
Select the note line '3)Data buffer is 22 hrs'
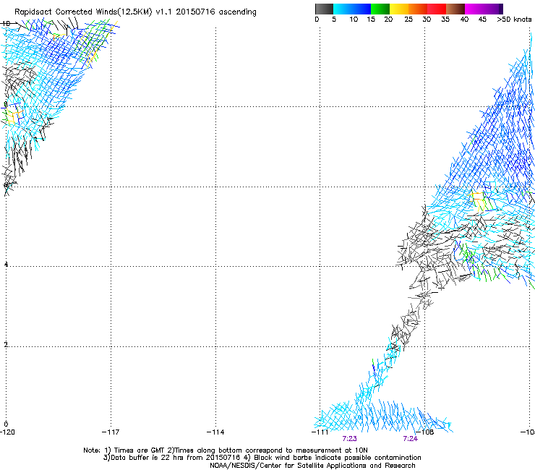pos(262,458)
